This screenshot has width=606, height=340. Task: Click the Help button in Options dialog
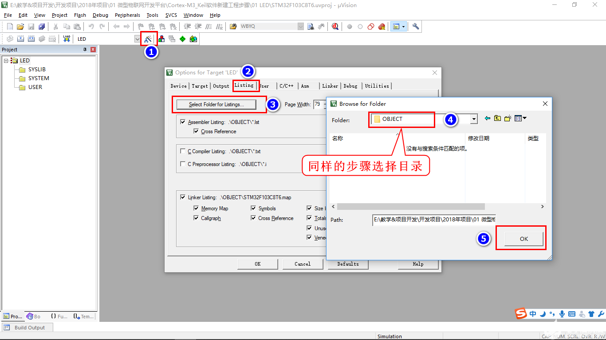click(x=418, y=264)
